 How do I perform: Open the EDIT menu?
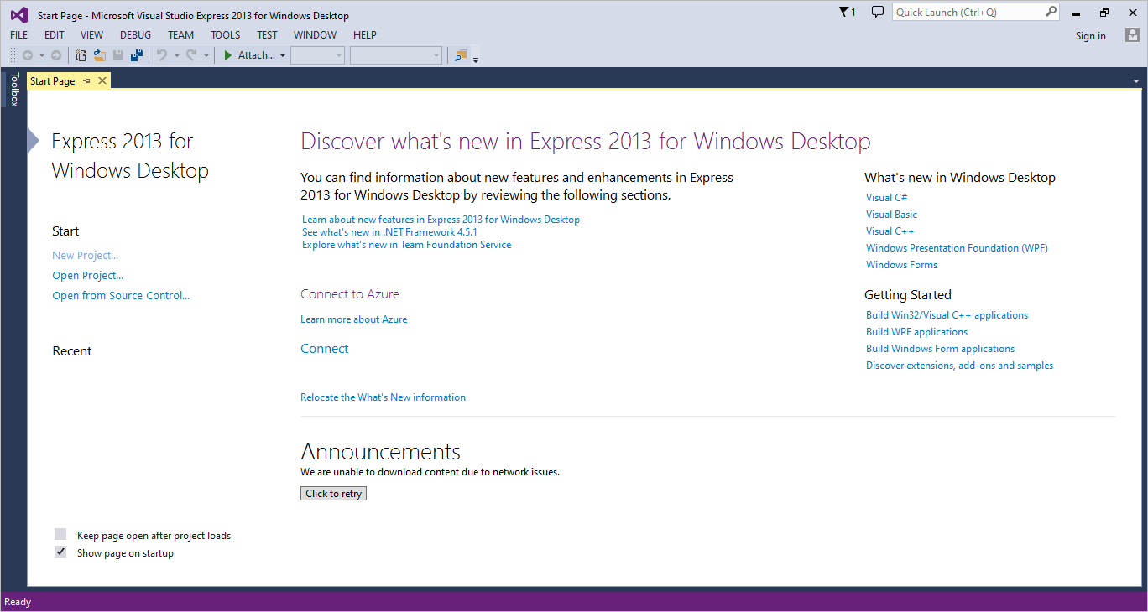[x=55, y=35]
